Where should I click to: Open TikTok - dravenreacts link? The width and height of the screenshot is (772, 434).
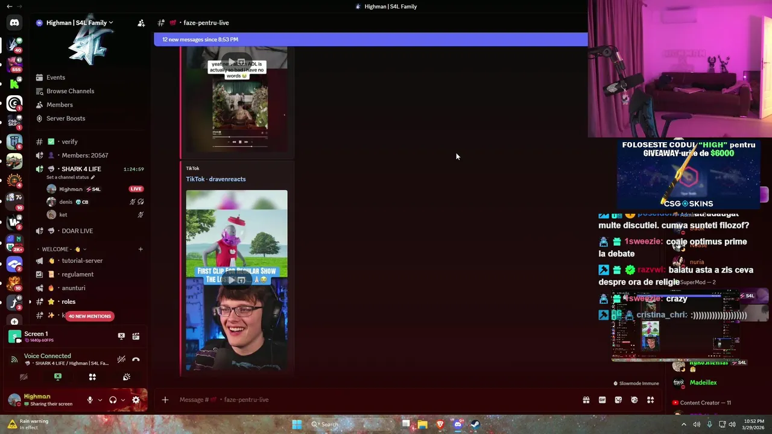(x=215, y=179)
